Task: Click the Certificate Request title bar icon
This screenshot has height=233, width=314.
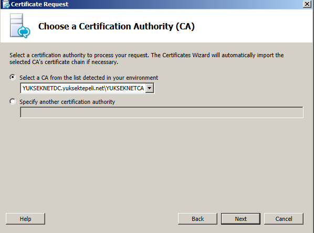Action: click(6, 4)
